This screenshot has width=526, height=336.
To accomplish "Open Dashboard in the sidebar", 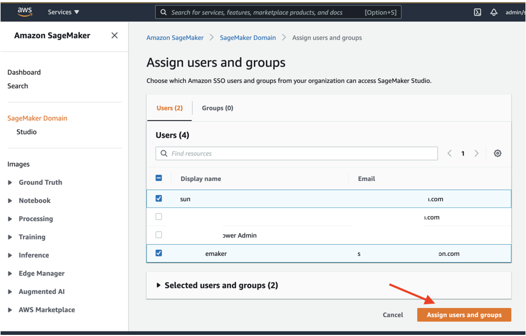I will [24, 72].
